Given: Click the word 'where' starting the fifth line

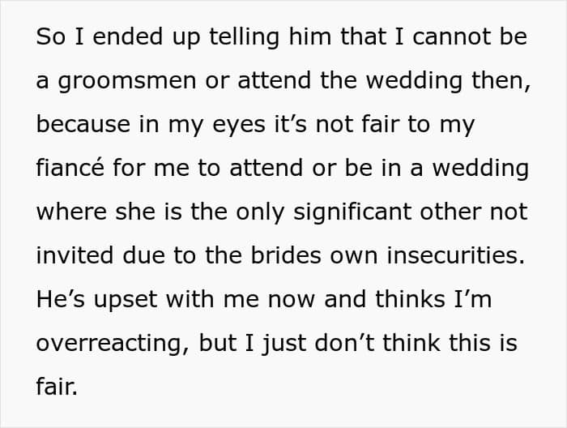Looking at the screenshot, I should (71, 212).
